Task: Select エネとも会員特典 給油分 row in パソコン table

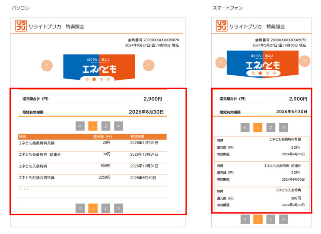Action: 92,157
